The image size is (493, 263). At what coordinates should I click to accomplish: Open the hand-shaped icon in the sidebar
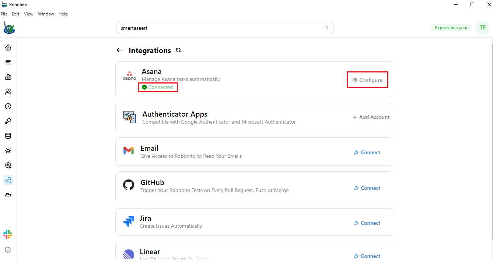pyautogui.click(x=8, y=195)
